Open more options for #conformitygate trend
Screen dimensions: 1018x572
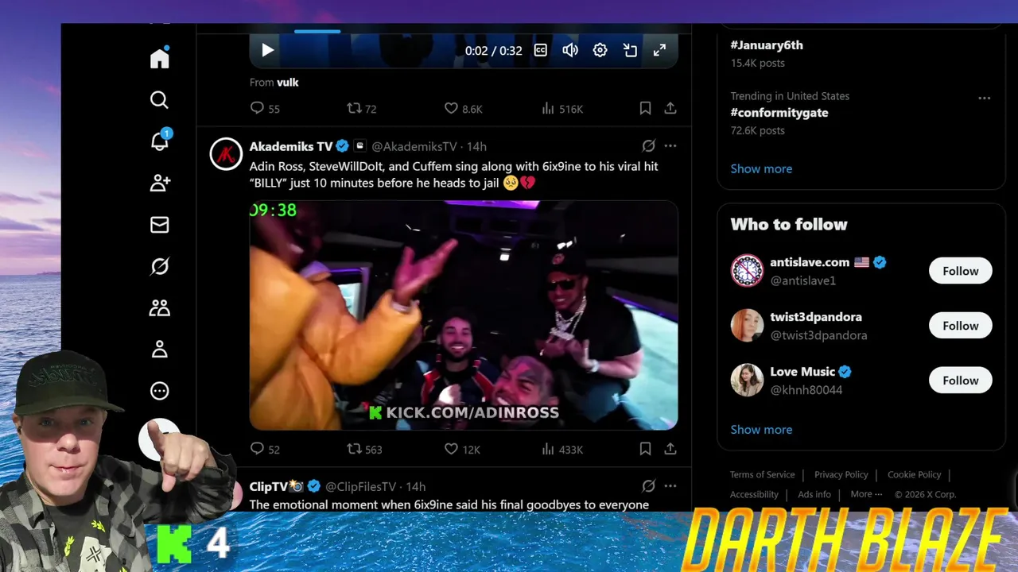(x=985, y=98)
